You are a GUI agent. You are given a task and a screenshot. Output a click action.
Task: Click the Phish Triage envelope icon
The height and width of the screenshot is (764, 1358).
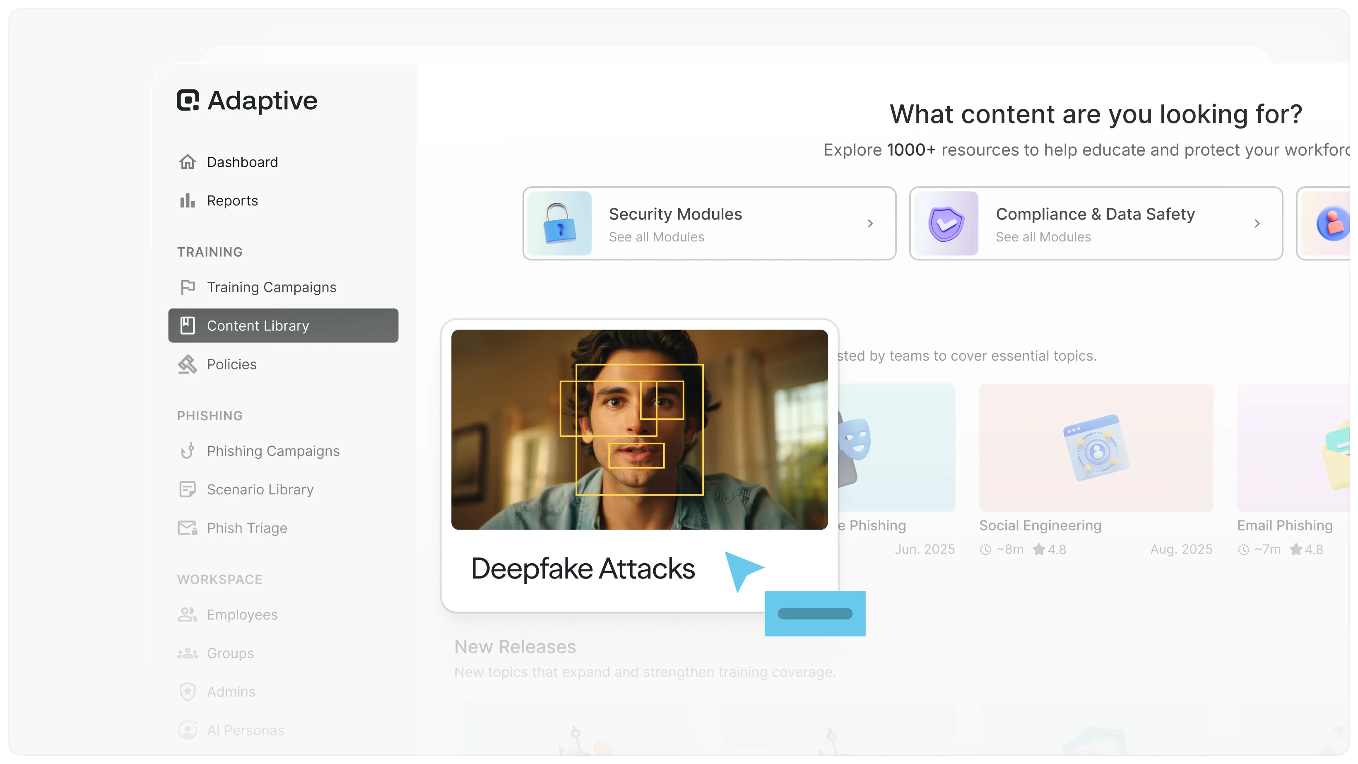point(188,528)
